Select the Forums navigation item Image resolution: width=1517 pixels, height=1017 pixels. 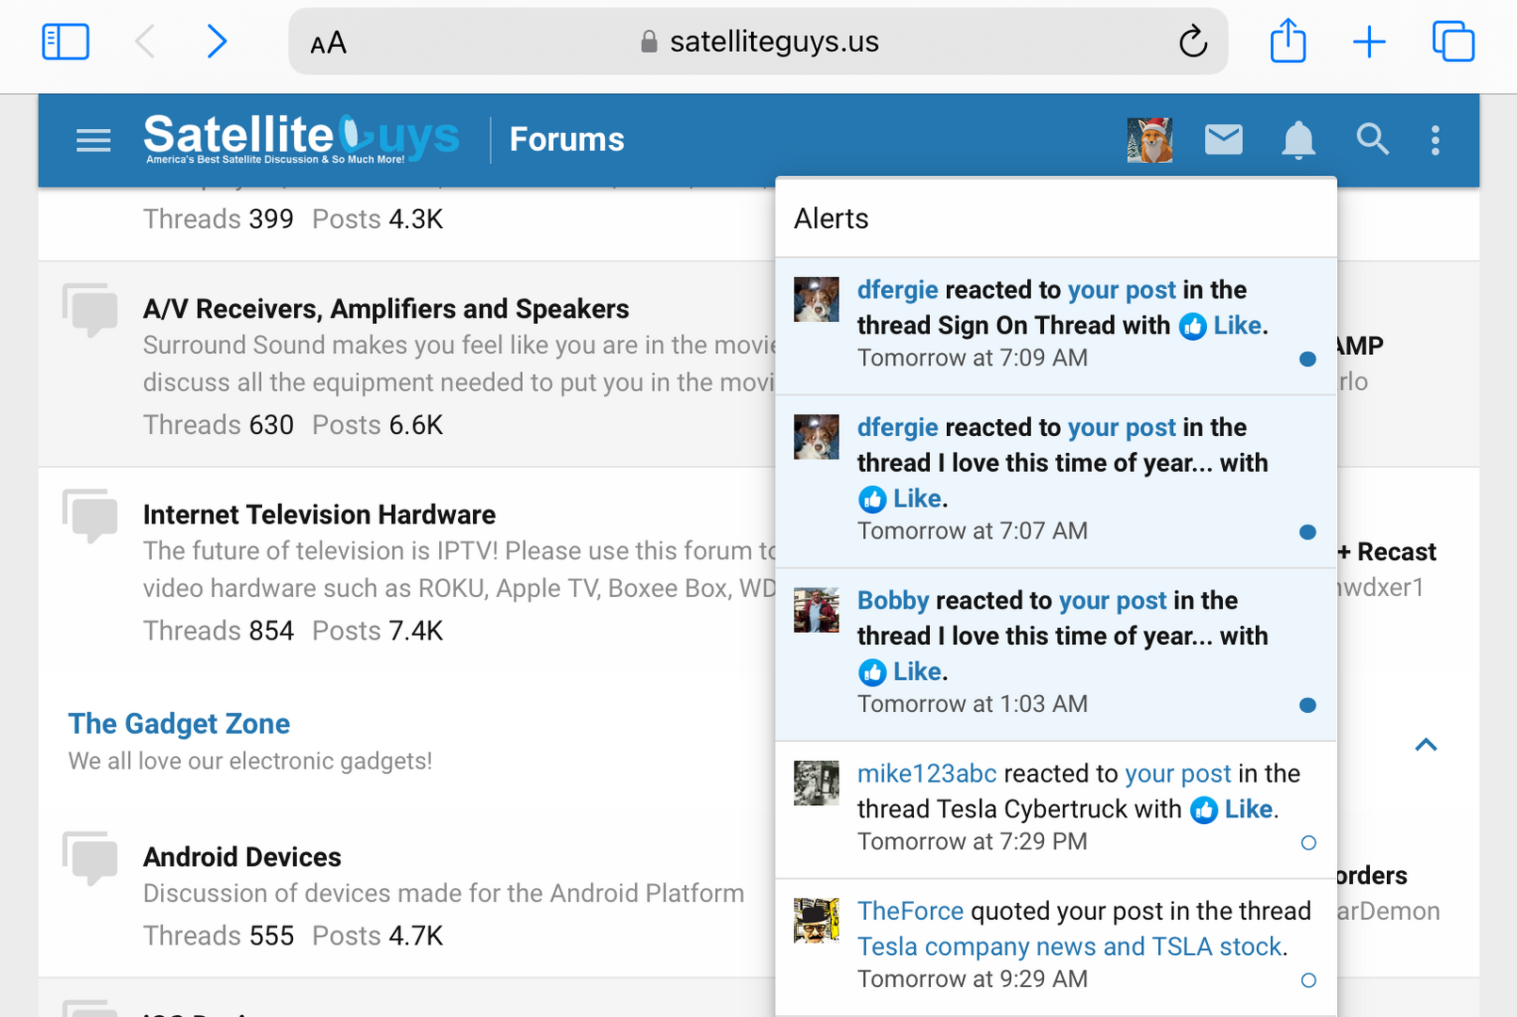click(566, 140)
